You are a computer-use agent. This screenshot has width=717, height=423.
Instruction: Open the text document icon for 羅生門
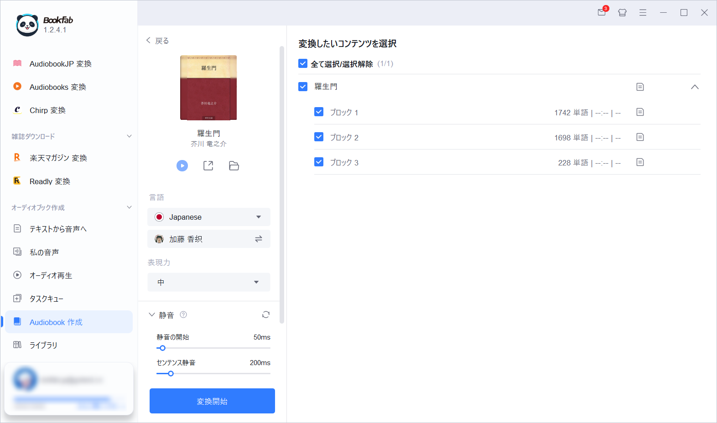tap(640, 87)
